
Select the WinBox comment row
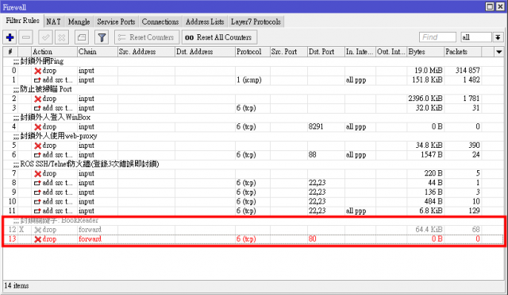click(x=253, y=118)
